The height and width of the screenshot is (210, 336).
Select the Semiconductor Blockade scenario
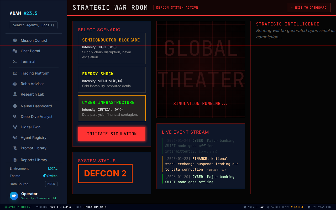point(112,48)
